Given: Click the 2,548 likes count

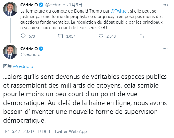Looking at the screenshot, I should tap(111, 36).
